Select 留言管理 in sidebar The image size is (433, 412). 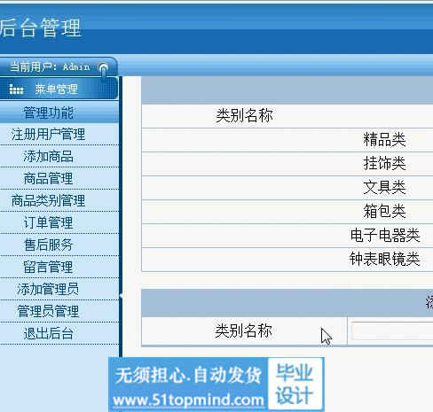tap(48, 268)
